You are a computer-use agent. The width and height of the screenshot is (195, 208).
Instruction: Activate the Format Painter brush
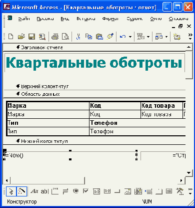click(110, 36)
